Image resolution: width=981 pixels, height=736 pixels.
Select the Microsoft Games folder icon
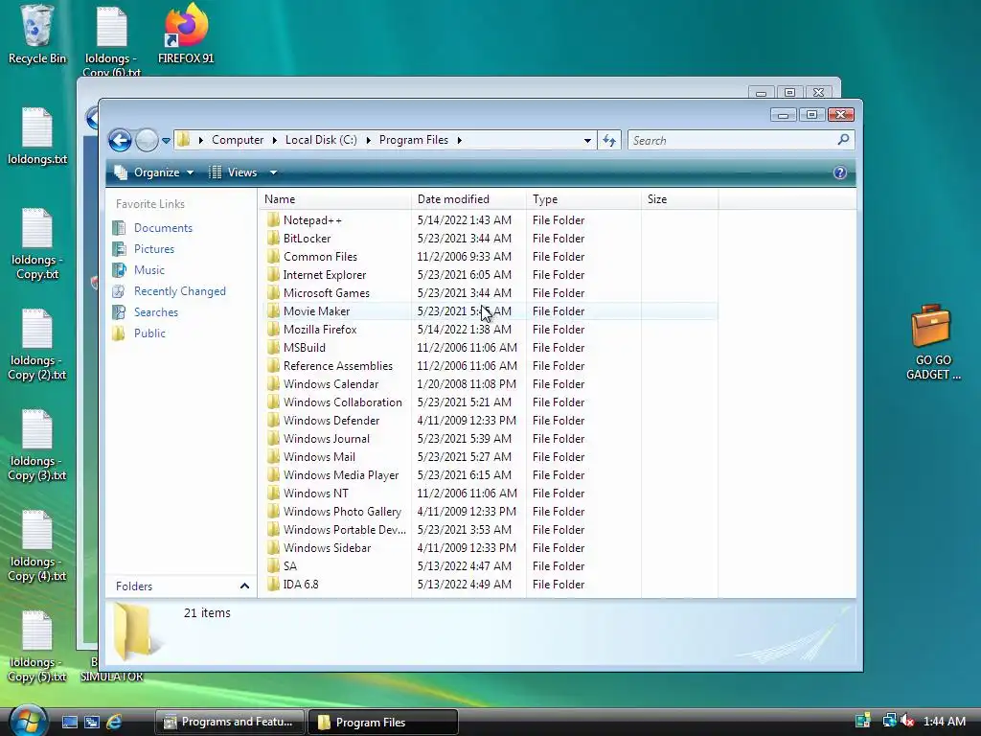(x=273, y=293)
